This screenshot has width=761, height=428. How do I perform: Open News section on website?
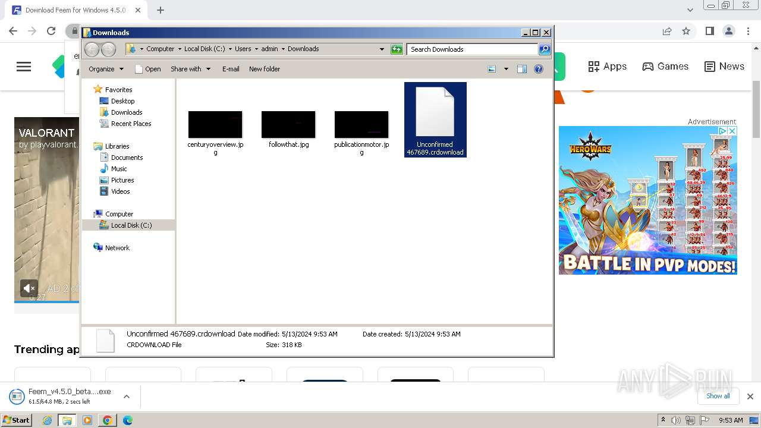click(x=724, y=67)
